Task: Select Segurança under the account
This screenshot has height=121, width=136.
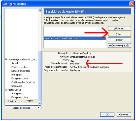Action: tap(17, 86)
